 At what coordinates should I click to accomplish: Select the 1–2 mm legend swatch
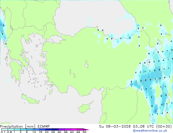(17, 129)
